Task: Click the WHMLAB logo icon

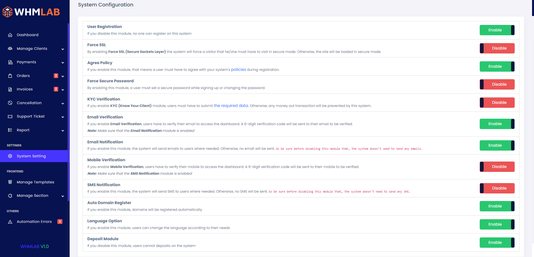Action: [8, 12]
